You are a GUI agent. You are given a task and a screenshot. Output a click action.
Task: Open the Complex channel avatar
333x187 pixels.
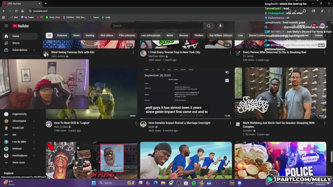[238, 124]
